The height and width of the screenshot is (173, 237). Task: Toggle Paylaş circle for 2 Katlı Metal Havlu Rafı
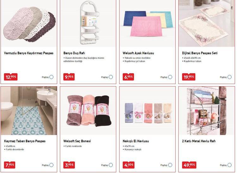click(229, 165)
